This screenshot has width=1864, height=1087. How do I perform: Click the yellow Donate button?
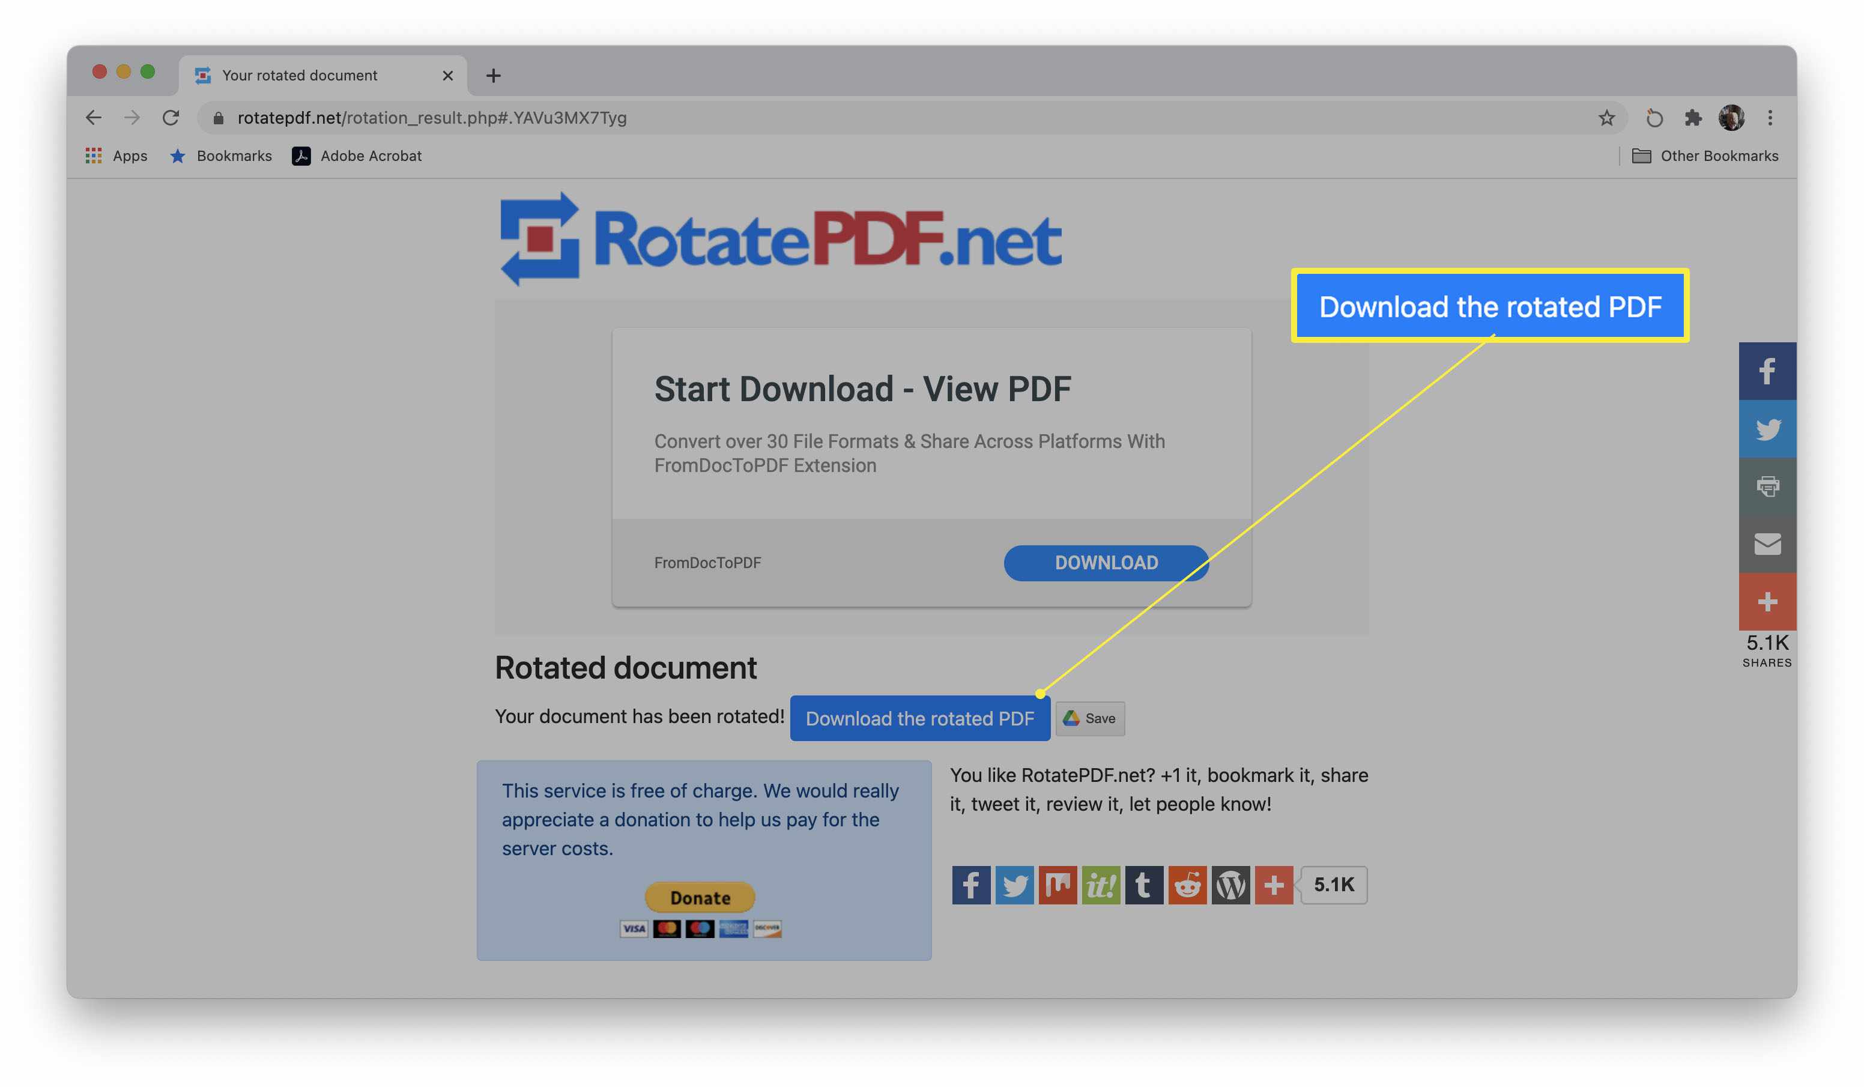point(700,898)
